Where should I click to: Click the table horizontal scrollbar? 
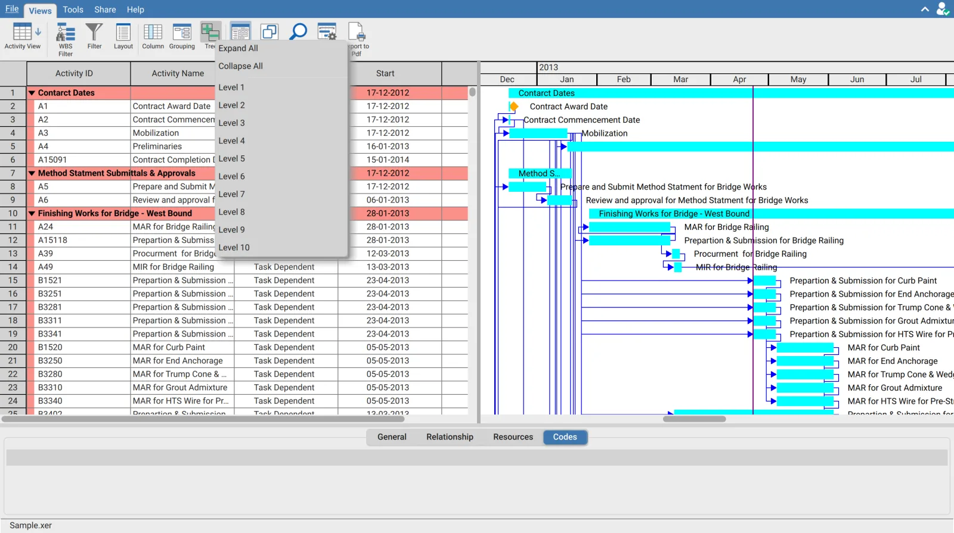pyautogui.click(x=203, y=419)
